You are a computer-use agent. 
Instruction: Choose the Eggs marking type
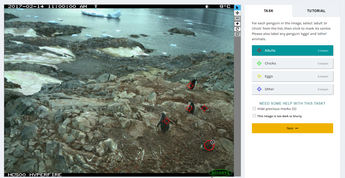point(292,76)
